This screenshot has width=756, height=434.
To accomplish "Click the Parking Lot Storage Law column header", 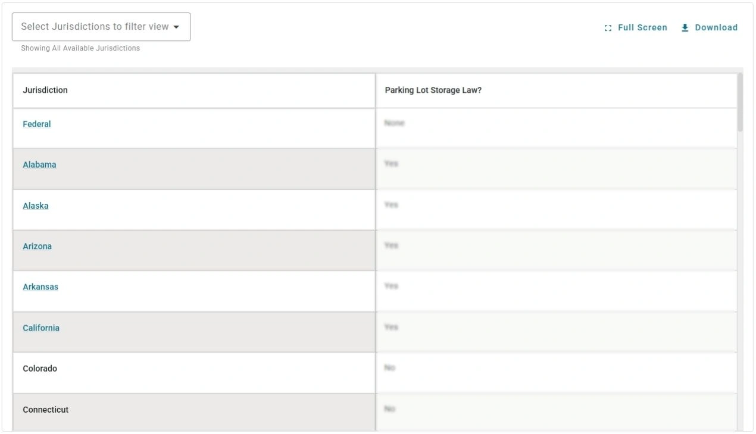I will [432, 90].
